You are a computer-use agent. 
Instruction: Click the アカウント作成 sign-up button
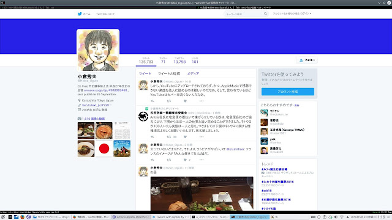click(x=288, y=92)
